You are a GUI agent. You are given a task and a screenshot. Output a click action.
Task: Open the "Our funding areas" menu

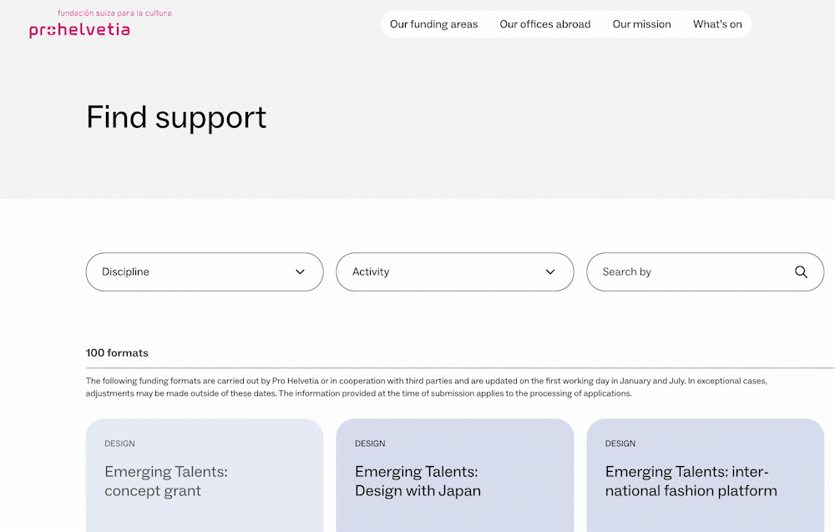[x=433, y=24]
